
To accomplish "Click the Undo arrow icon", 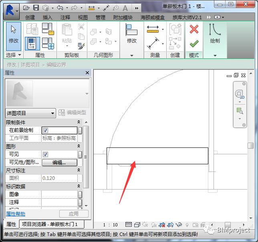I will pos(60,8).
